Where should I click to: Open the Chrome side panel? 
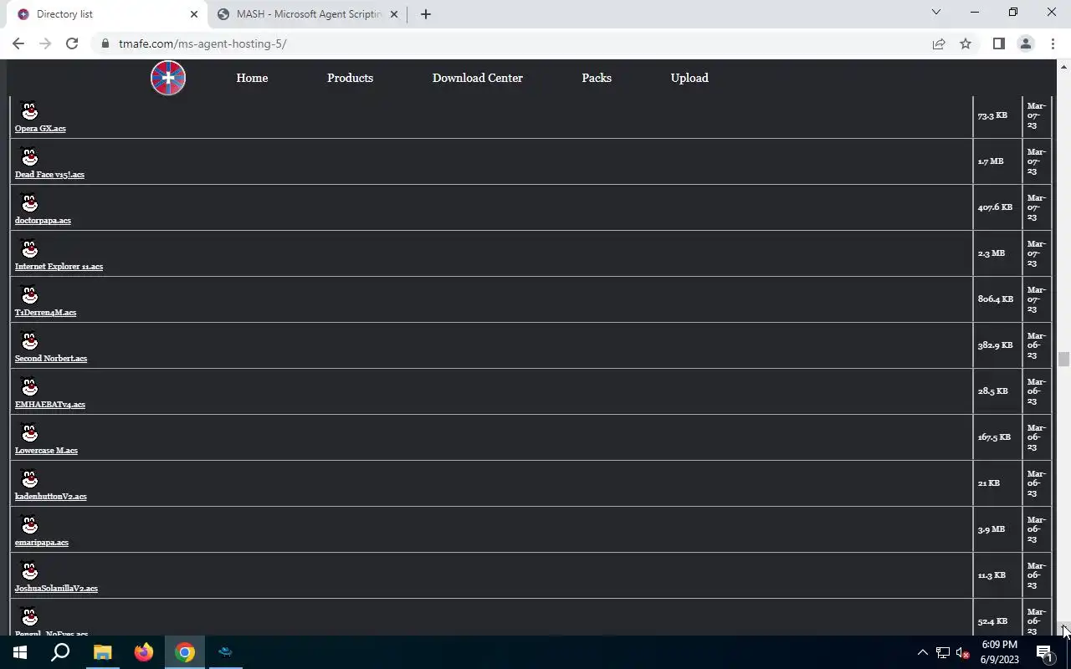tap(998, 43)
